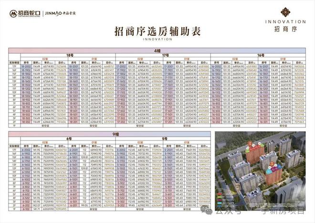Screen dimensions: 315x223
Task: Click area value 142.07
Action: click(37, 205)
